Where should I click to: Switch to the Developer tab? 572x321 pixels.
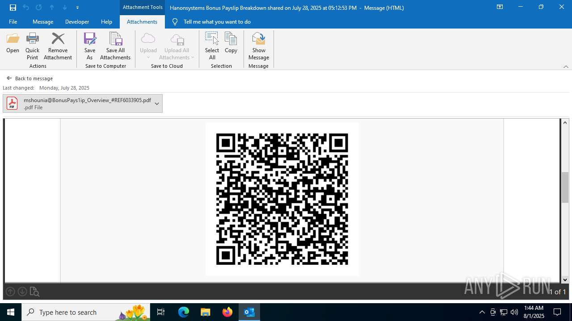pyautogui.click(x=77, y=22)
